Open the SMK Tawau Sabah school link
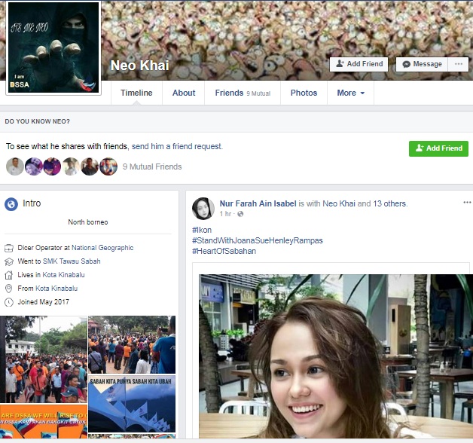 click(x=72, y=261)
